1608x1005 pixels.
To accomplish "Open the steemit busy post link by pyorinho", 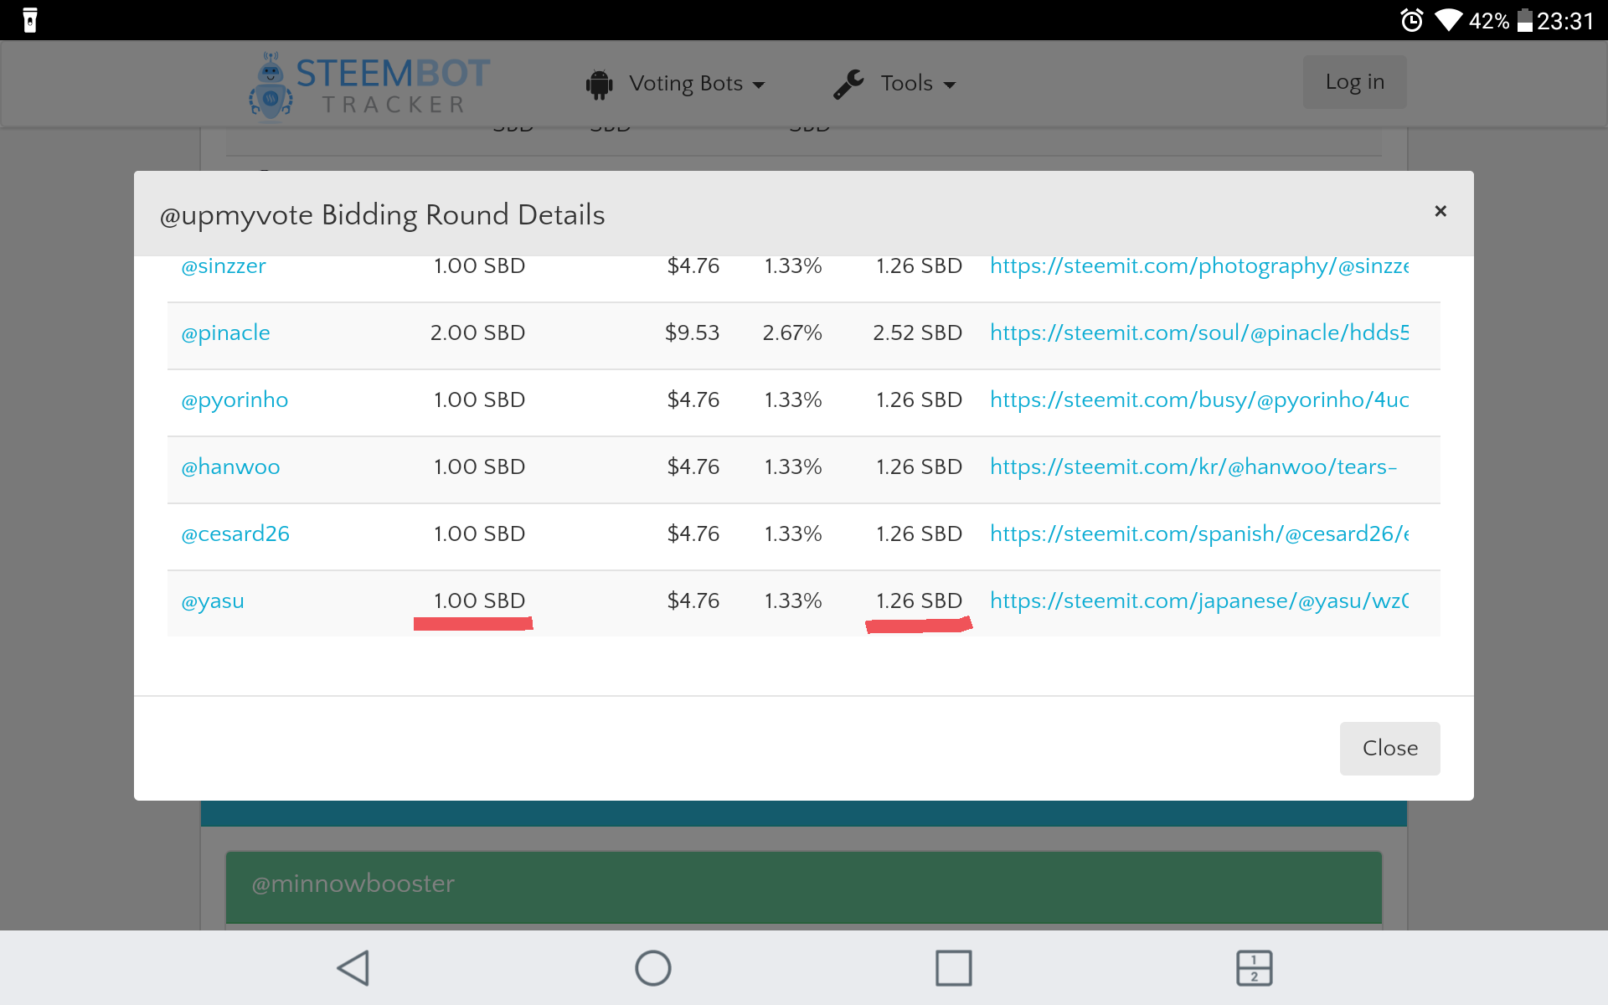I will point(1199,400).
